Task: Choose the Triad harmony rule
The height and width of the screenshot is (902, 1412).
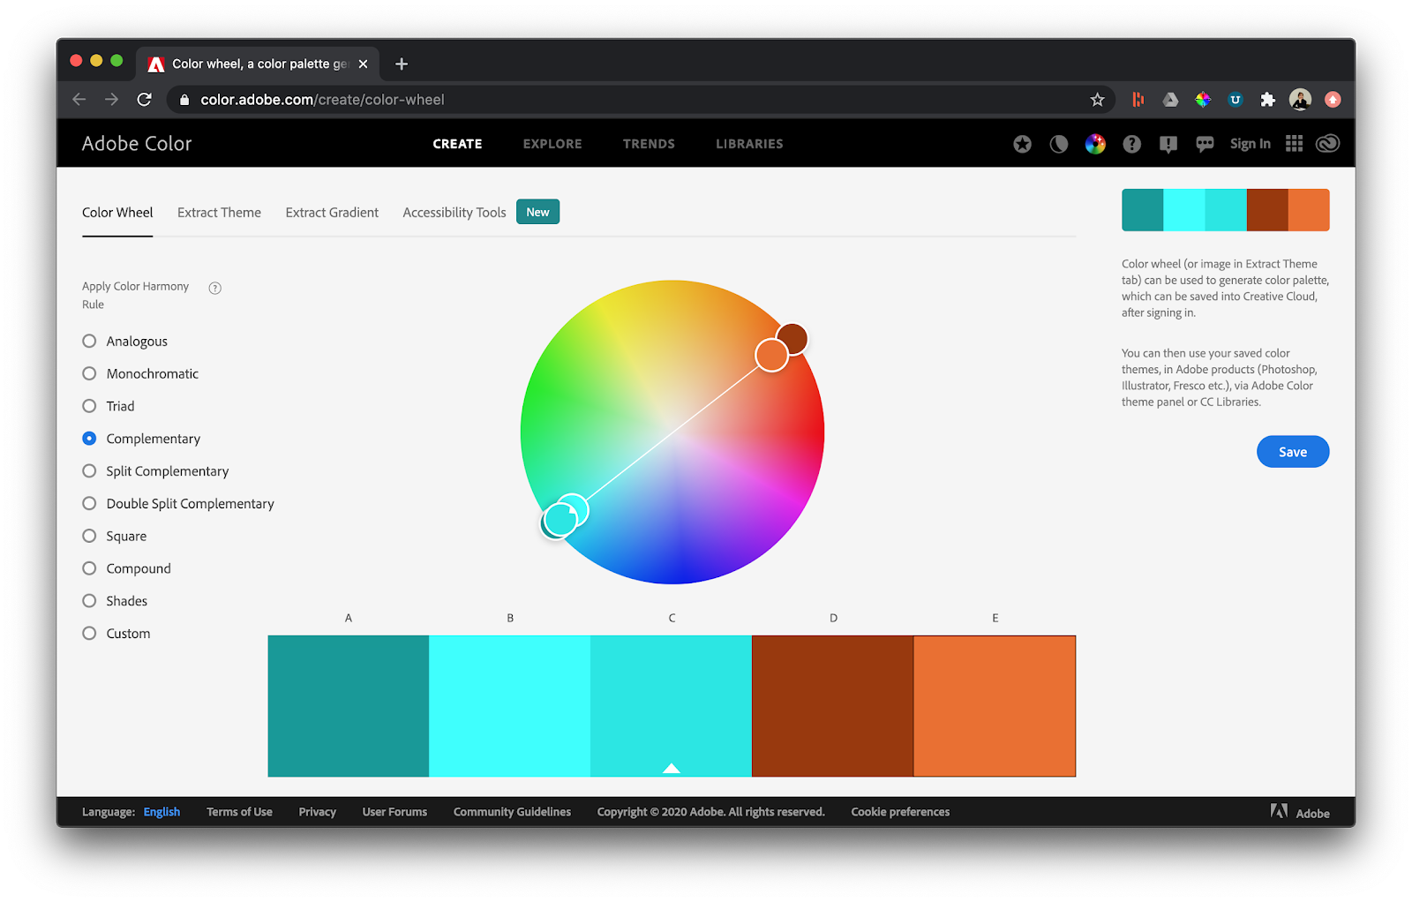Action: click(x=89, y=406)
